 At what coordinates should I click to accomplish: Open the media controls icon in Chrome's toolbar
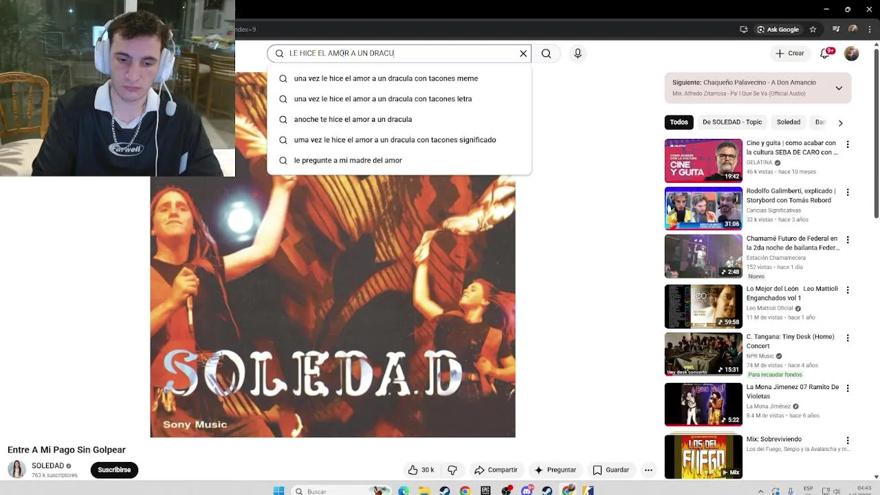pos(836,30)
